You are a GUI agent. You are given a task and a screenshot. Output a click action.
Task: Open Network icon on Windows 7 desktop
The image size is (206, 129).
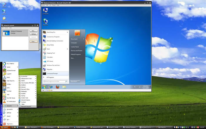pyautogui.click(x=45, y=22)
